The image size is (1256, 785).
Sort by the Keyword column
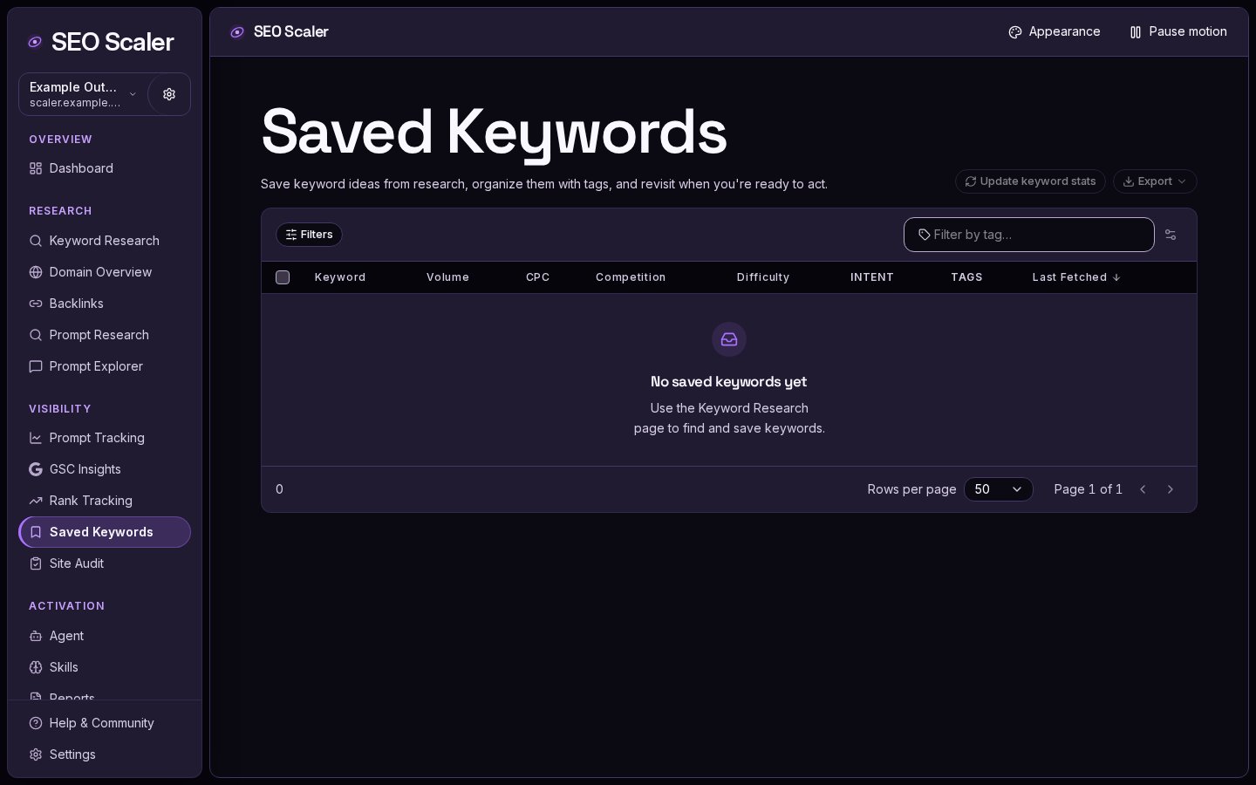coord(340,277)
